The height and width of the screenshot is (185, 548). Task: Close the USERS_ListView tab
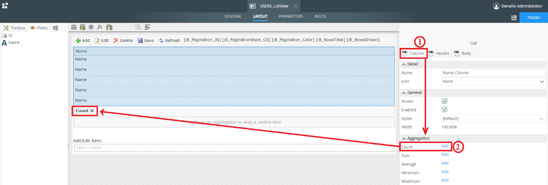click(295, 6)
